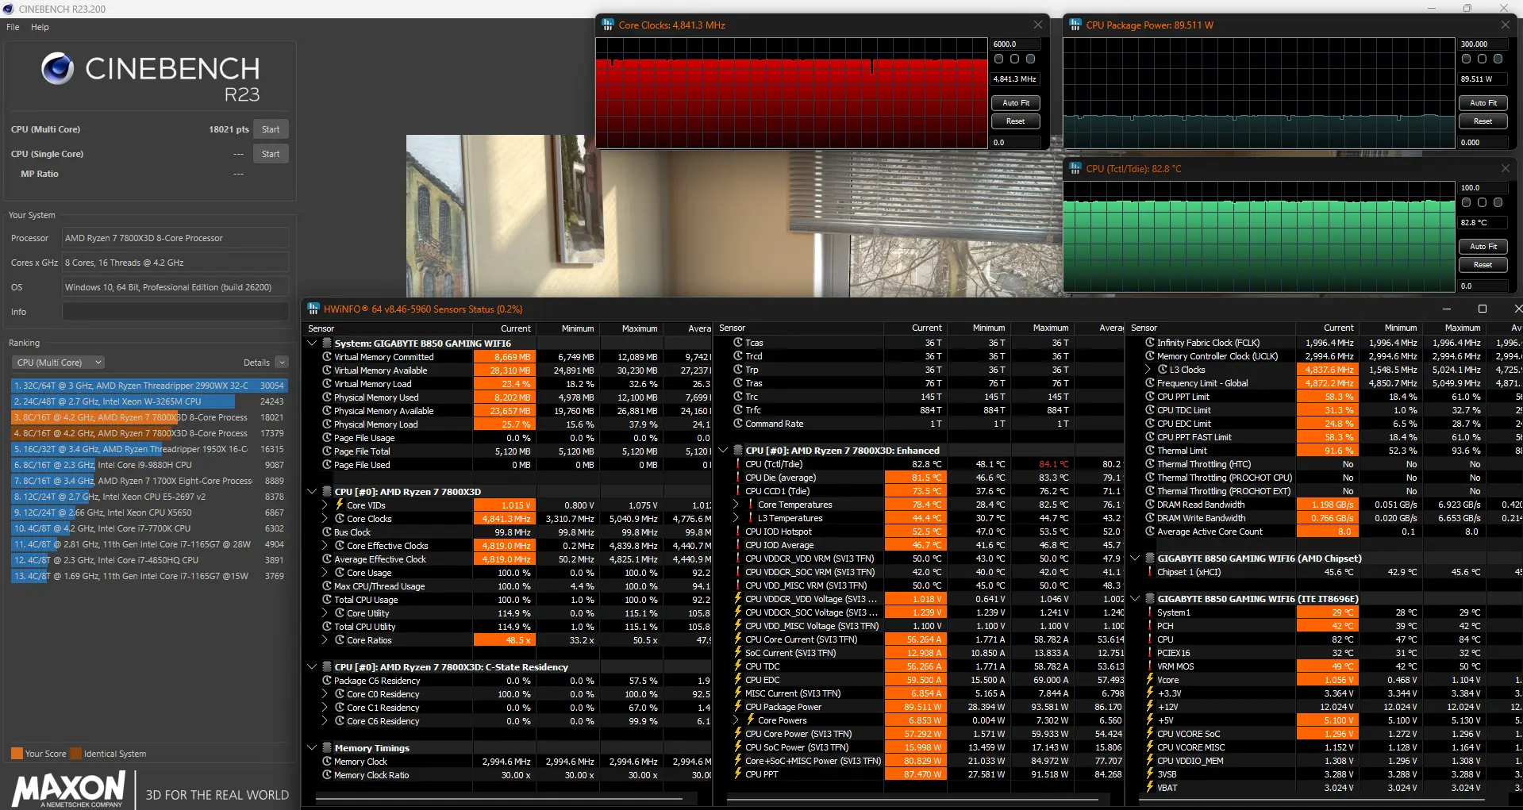Select first radio option in CPU Tctl/Tdie graph
Screen dimensions: 1523x810
(x=1467, y=202)
